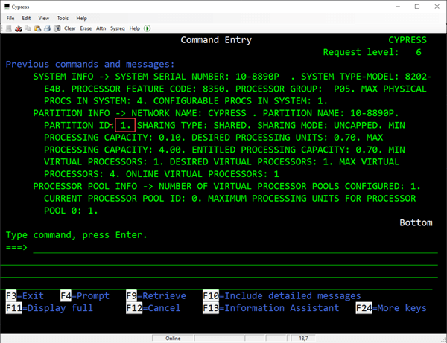The width and height of the screenshot is (447, 343).
Task: Open the Help menu in menu bar
Action: 81,18
